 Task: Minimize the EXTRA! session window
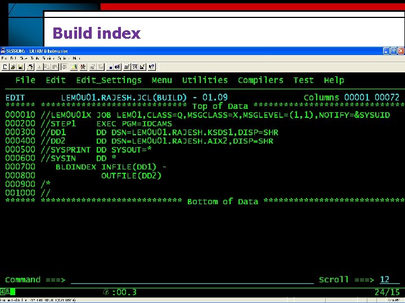(x=386, y=50)
